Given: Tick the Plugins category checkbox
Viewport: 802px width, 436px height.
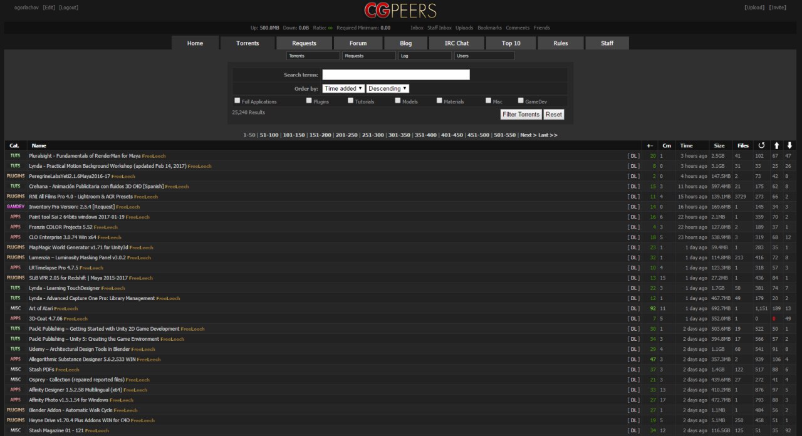Looking at the screenshot, I should [x=309, y=100].
